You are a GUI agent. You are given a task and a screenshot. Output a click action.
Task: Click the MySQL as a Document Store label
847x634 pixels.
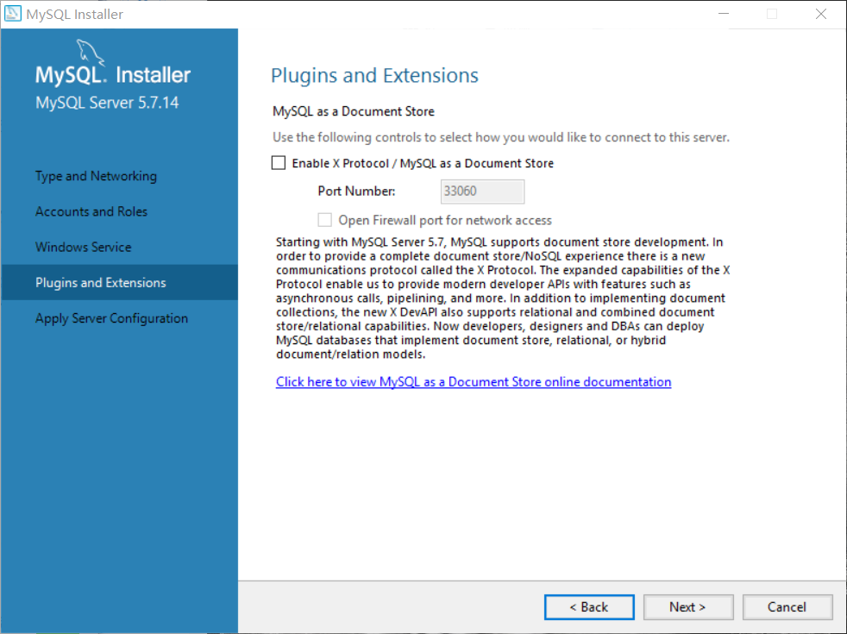click(x=353, y=111)
